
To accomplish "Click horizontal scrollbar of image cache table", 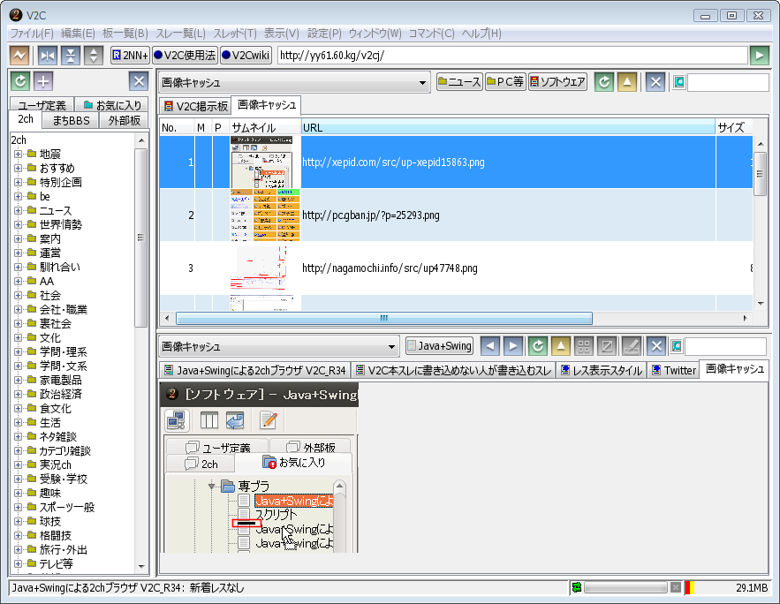I will coord(383,318).
